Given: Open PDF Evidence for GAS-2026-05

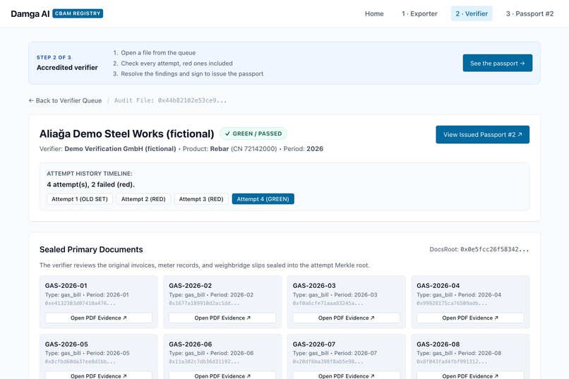Looking at the screenshot, I should coord(99,375).
